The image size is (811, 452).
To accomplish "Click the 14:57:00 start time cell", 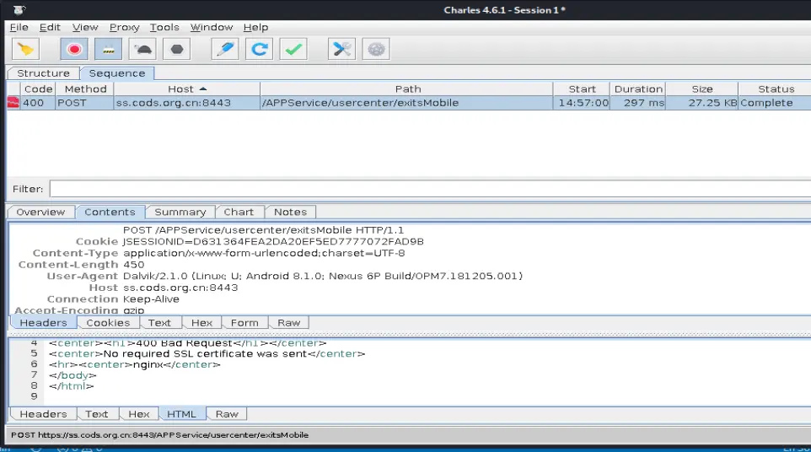I will 582,102.
